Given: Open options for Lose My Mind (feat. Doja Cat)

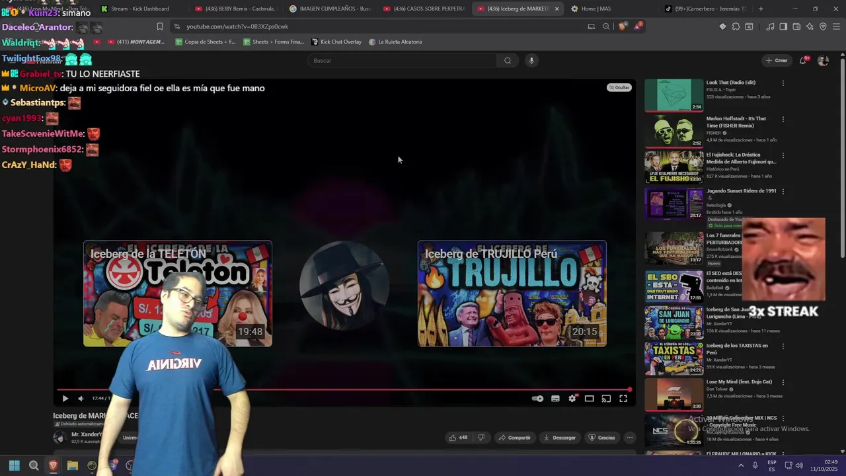Looking at the screenshot, I should tap(783, 382).
